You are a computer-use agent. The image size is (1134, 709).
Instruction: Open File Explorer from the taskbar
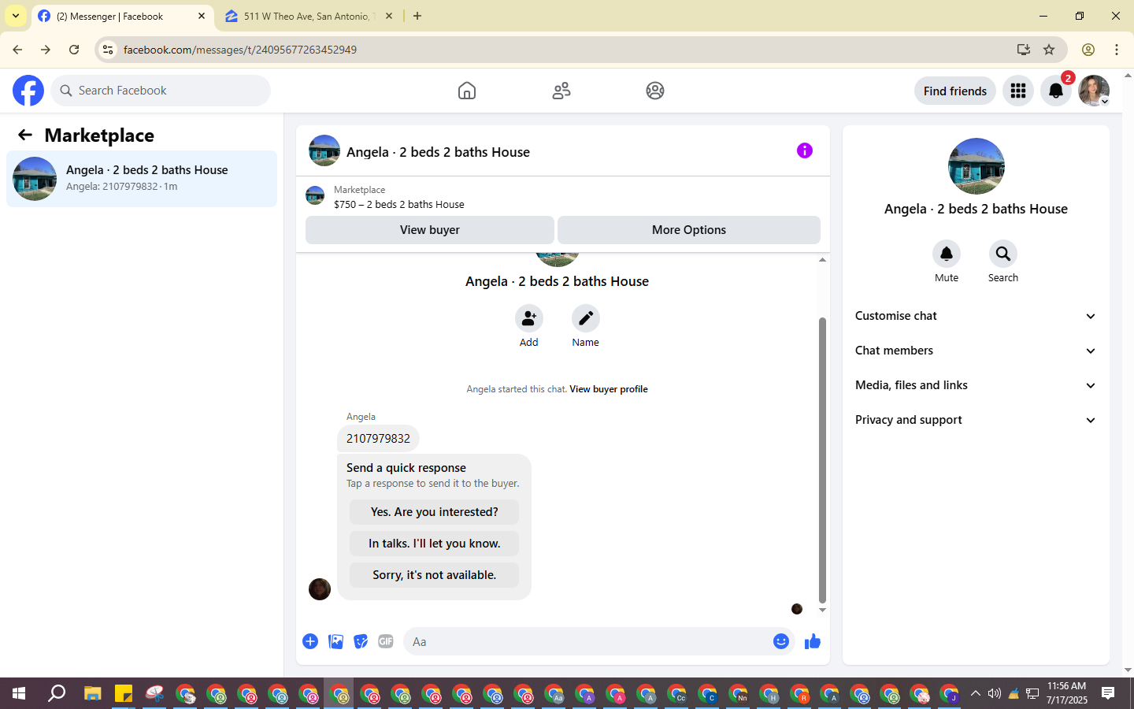(93, 693)
